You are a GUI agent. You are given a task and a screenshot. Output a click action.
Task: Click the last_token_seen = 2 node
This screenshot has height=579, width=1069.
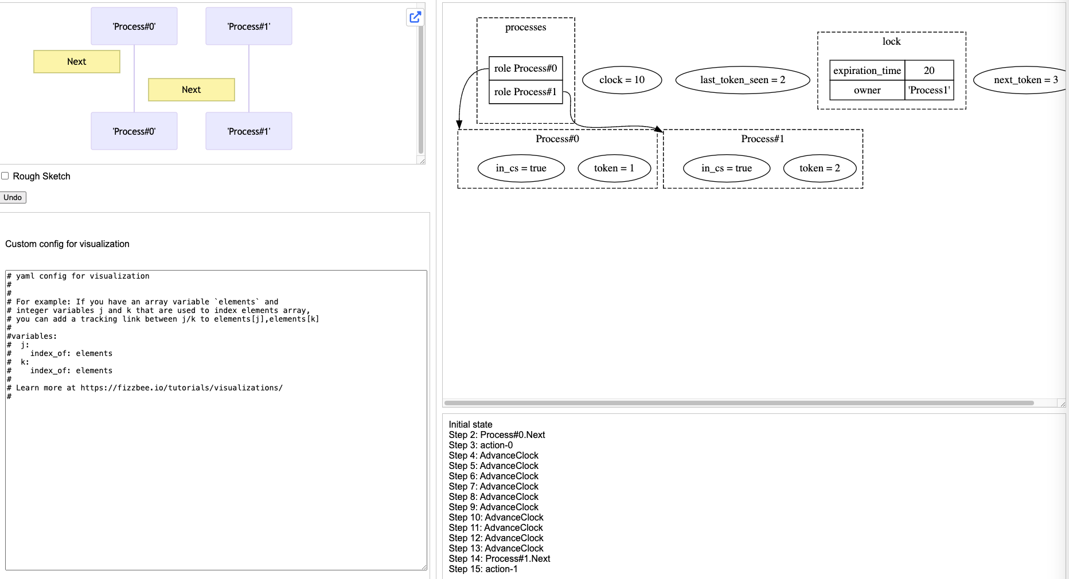(742, 80)
